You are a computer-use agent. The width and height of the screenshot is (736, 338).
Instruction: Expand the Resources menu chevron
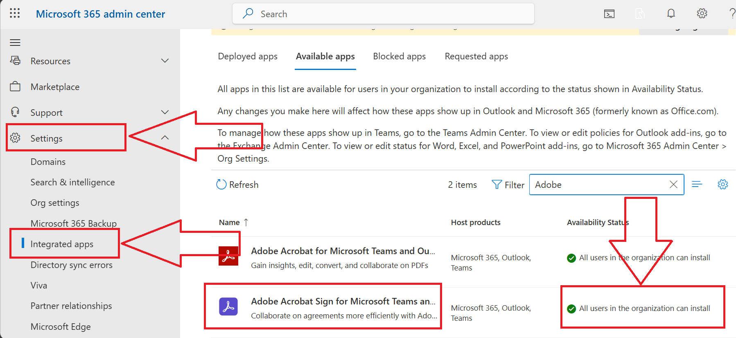pyautogui.click(x=165, y=61)
